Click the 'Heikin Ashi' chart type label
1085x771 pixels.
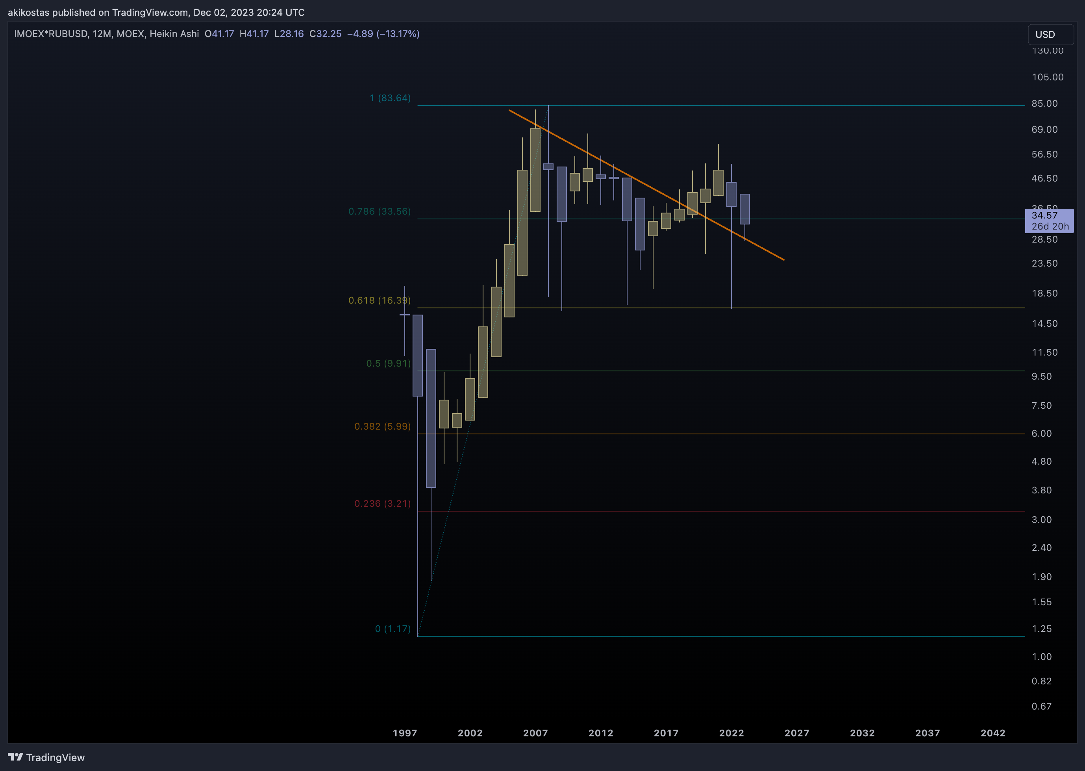tap(174, 34)
